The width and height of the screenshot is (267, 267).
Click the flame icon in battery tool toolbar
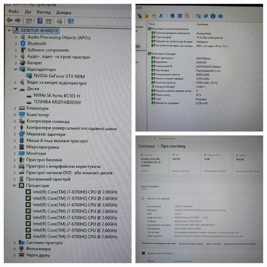[146, 16]
